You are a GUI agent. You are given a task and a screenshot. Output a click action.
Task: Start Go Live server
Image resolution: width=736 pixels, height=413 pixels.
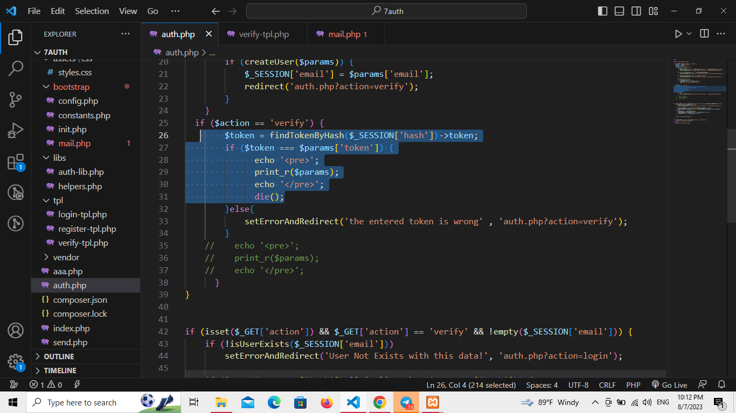[x=669, y=384]
